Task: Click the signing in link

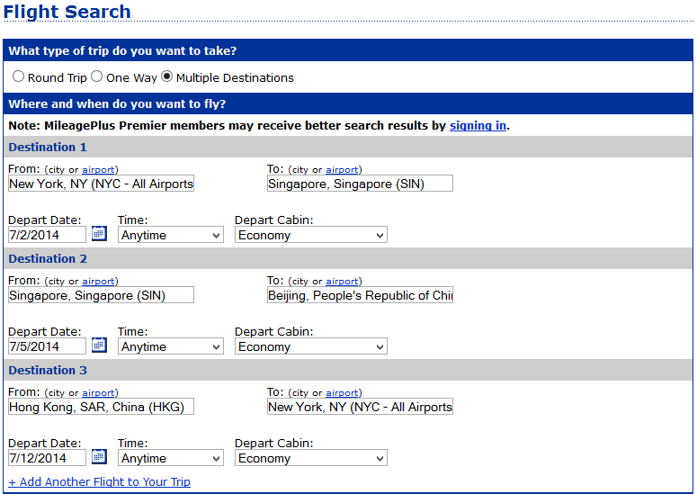Action: tap(478, 126)
